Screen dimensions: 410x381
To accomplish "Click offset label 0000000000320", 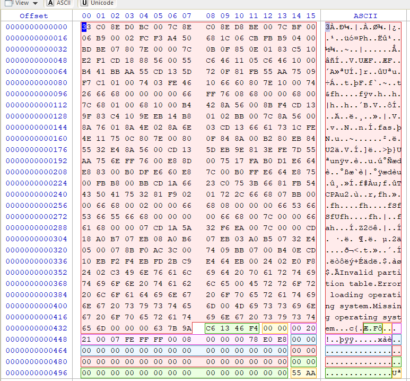I will (x=37, y=250).
